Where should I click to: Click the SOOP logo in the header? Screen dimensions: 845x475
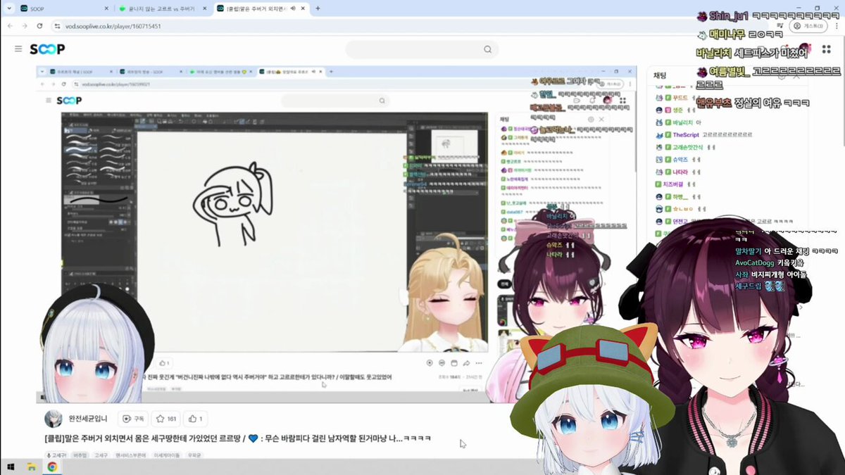(47, 49)
